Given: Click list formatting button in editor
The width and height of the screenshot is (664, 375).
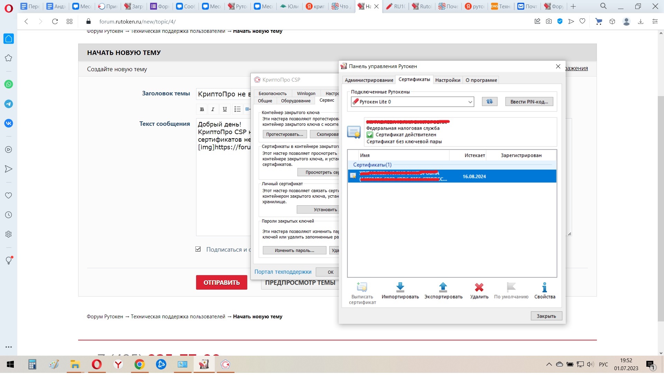Looking at the screenshot, I should pos(237,109).
